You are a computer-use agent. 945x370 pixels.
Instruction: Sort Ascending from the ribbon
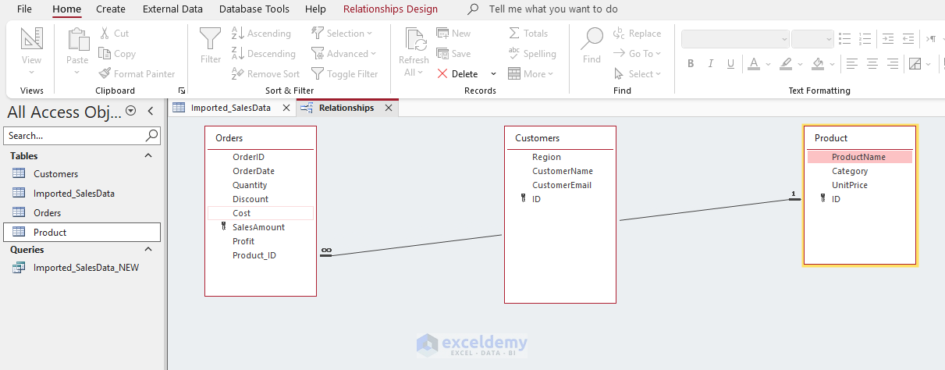(261, 34)
